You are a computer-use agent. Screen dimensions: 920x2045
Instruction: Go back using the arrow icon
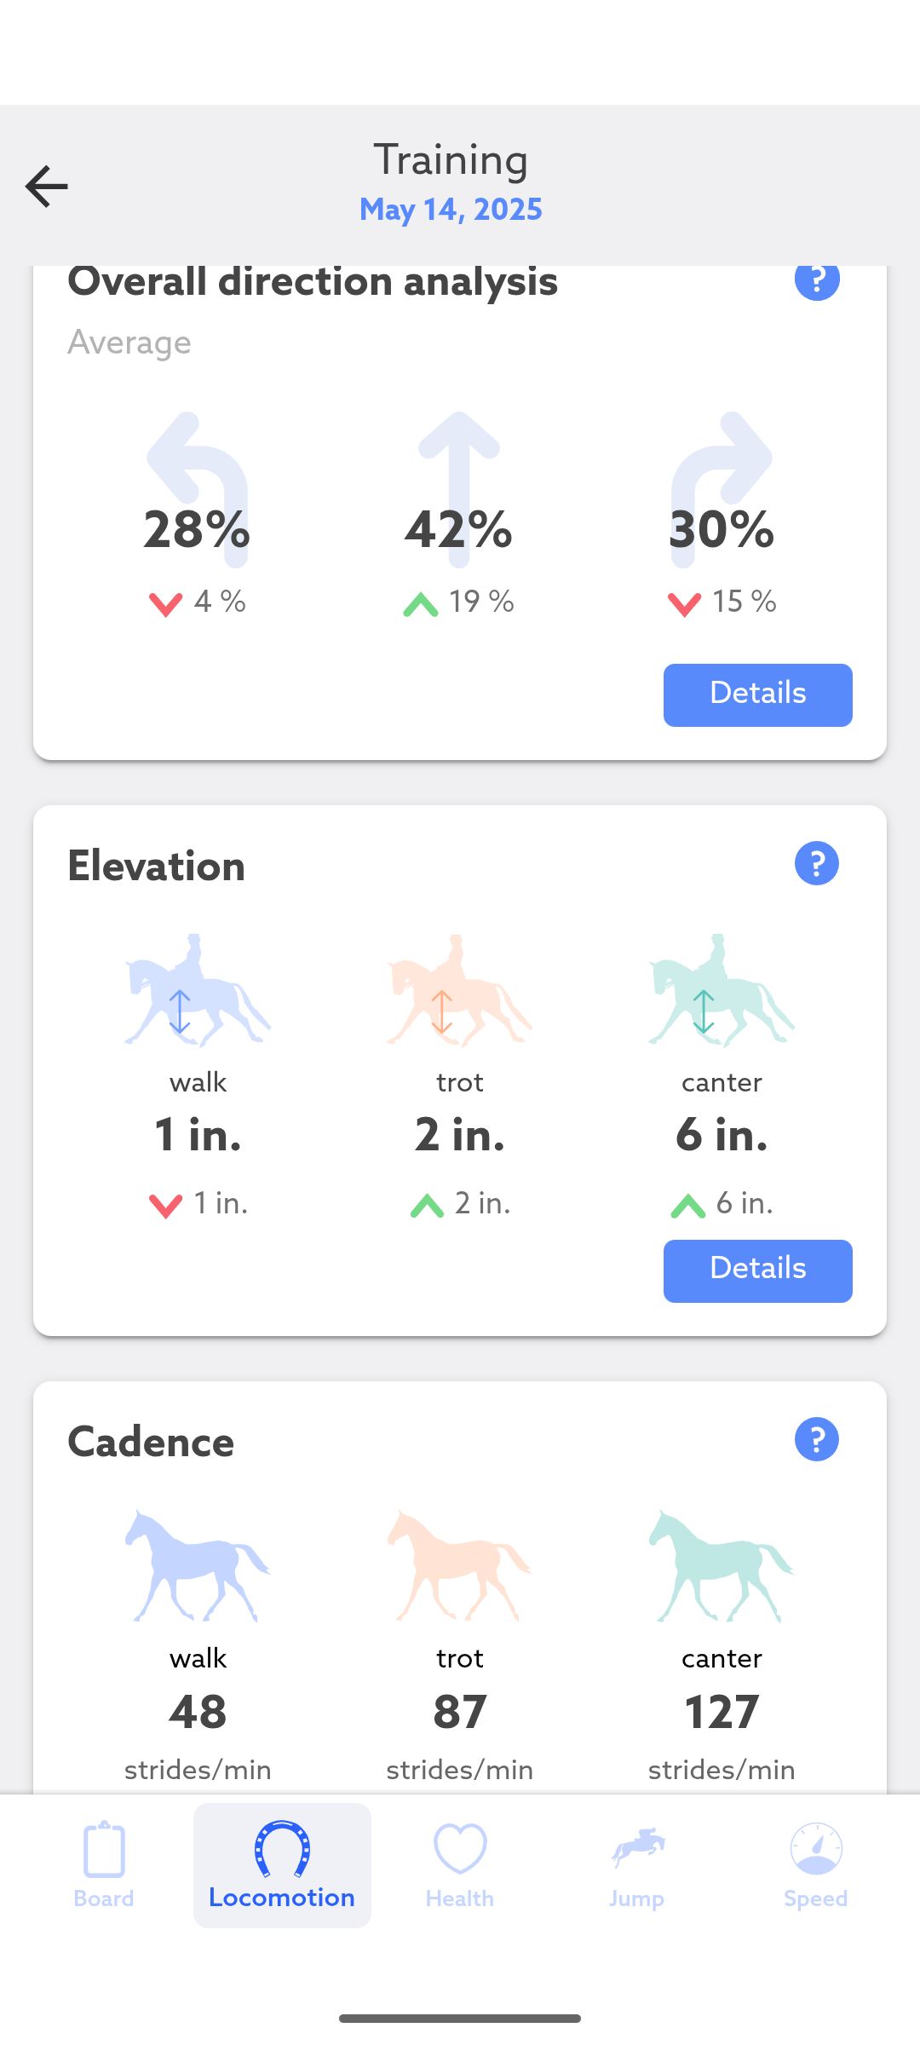[x=47, y=186]
